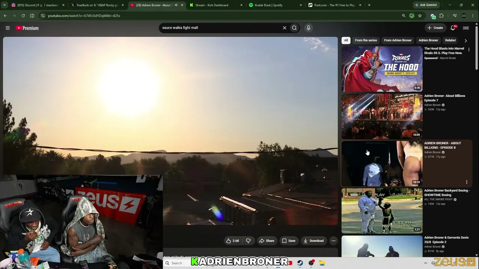Like this video

tap(232, 241)
